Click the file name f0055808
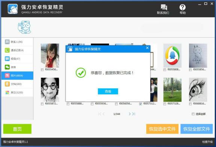This screenshot has width=216, height=147. pos(174,70)
